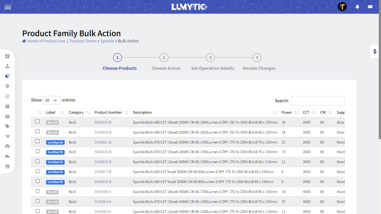Open the messages envelope icon
381x214 pixels.
[370, 7]
